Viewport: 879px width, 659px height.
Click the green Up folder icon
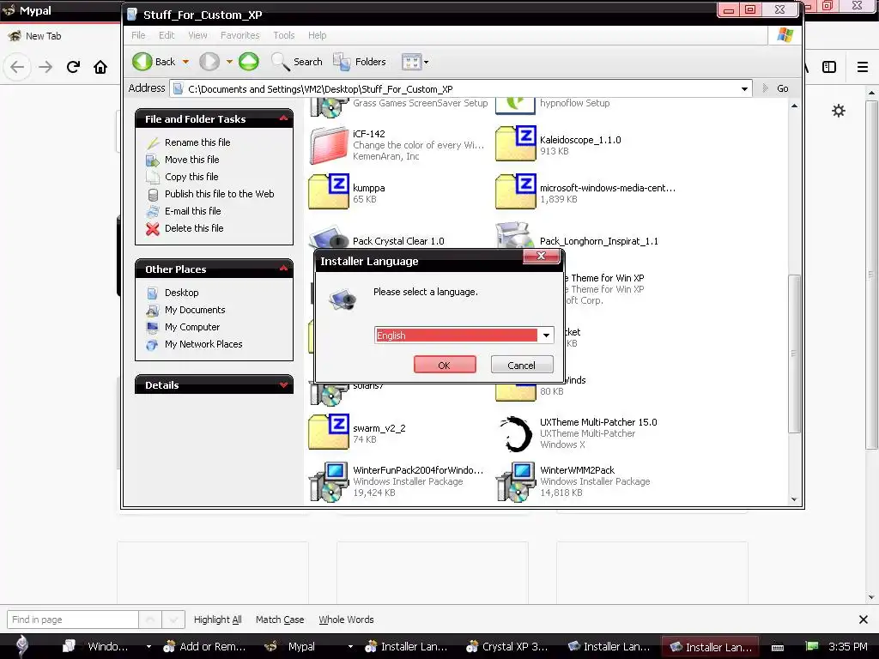pos(249,62)
